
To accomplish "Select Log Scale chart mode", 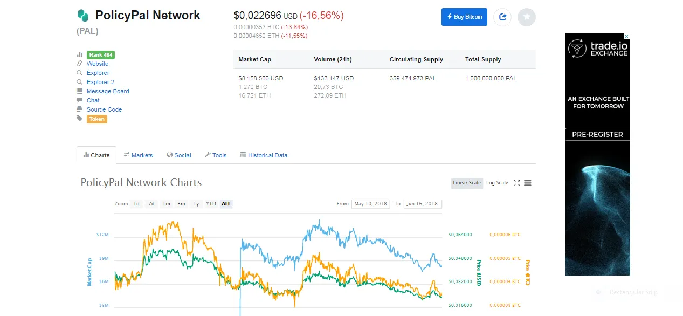I will pyautogui.click(x=497, y=183).
